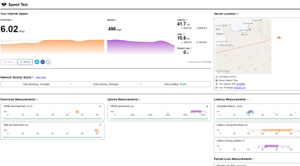Image resolution: width=300 pixels, height=166 pixels.
Task: Open the Latency info icon
Action: coord(187,20)
